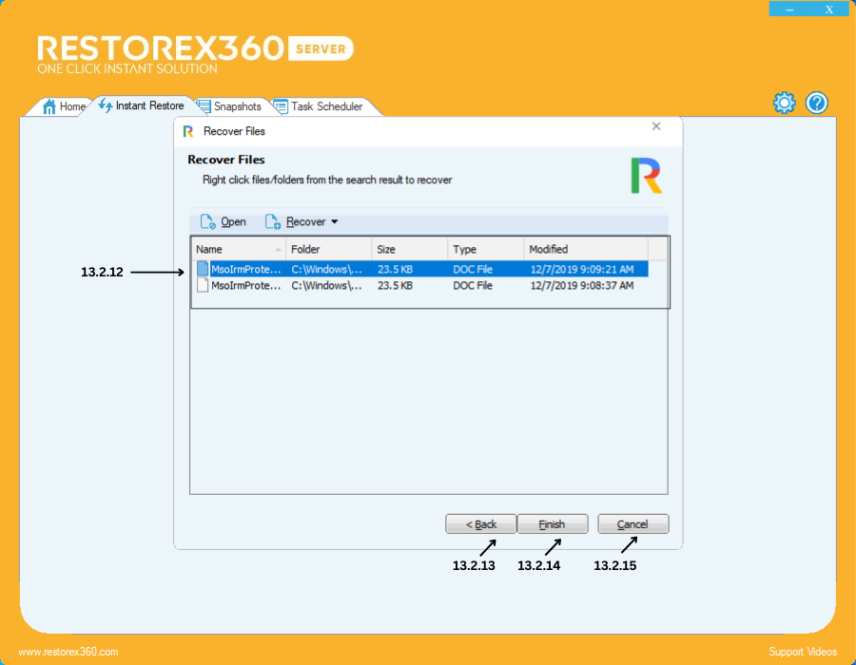
Task: Open the www.restorex360.com link
Action: (x=68, y=652)
